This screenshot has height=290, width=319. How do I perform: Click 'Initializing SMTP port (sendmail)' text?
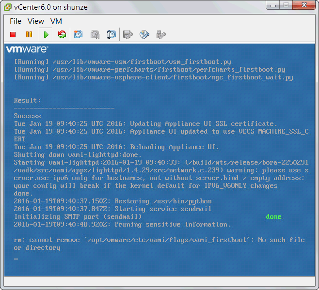[78, 216]
